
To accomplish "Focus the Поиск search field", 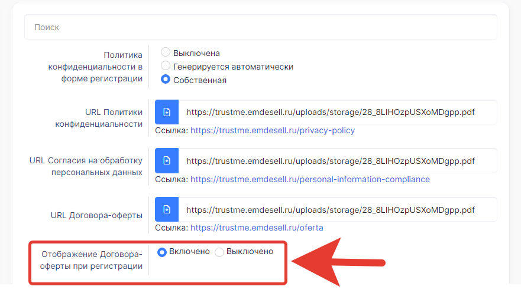I will (260, 27).
